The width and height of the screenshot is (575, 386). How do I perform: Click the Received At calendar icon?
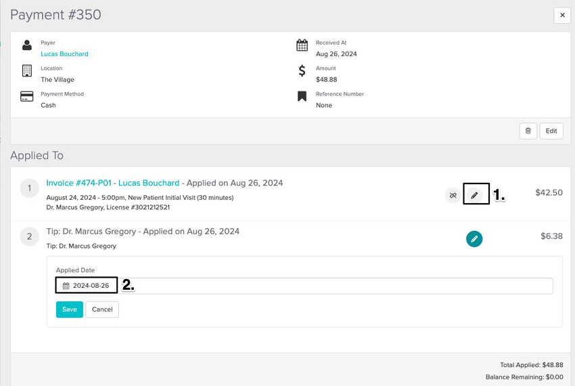click(x=302, y=45)
